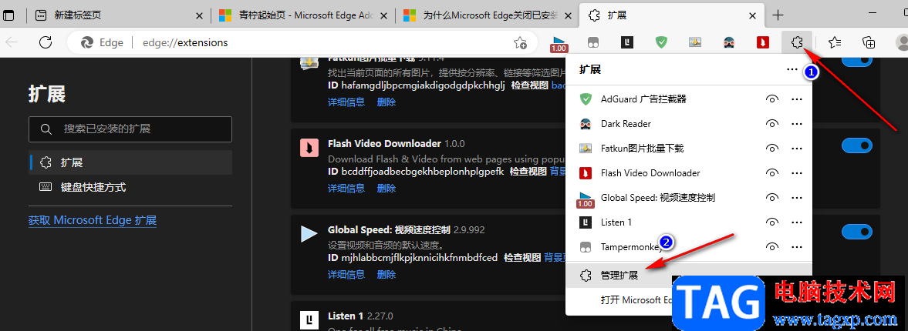Open 获取 Microsoft Edge 扩展 link
Image resolution: width=908 pixels, height=331 pixels.
coord(93,220)
